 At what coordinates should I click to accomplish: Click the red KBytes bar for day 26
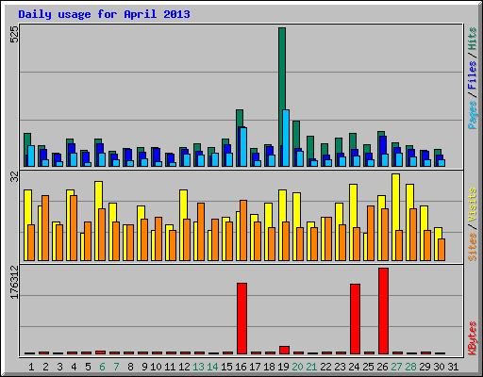click(x=383, y=311)
